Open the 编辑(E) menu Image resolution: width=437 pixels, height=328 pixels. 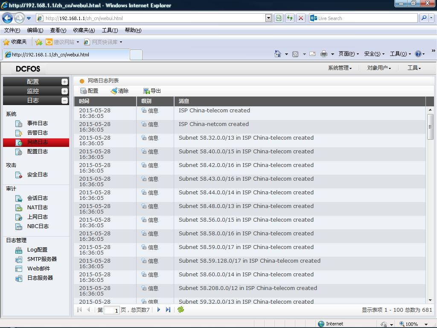click(x=35, y=30)
